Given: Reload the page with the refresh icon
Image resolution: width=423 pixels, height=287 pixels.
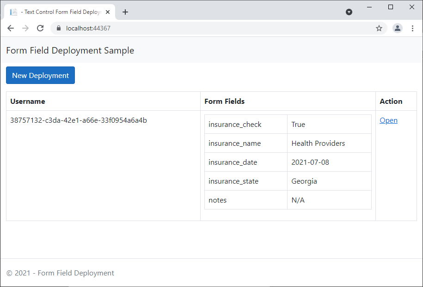Looking at the screenshot, I should (40, 28).
